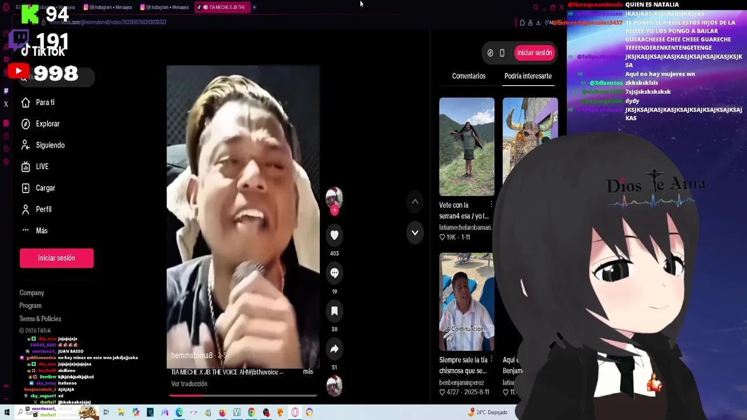
Task: Open Google Chrome from the taskbar
Action: click(252, 412)
